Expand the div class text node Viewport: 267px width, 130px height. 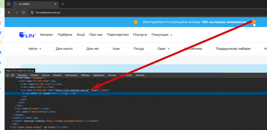[x=22, y=87]
